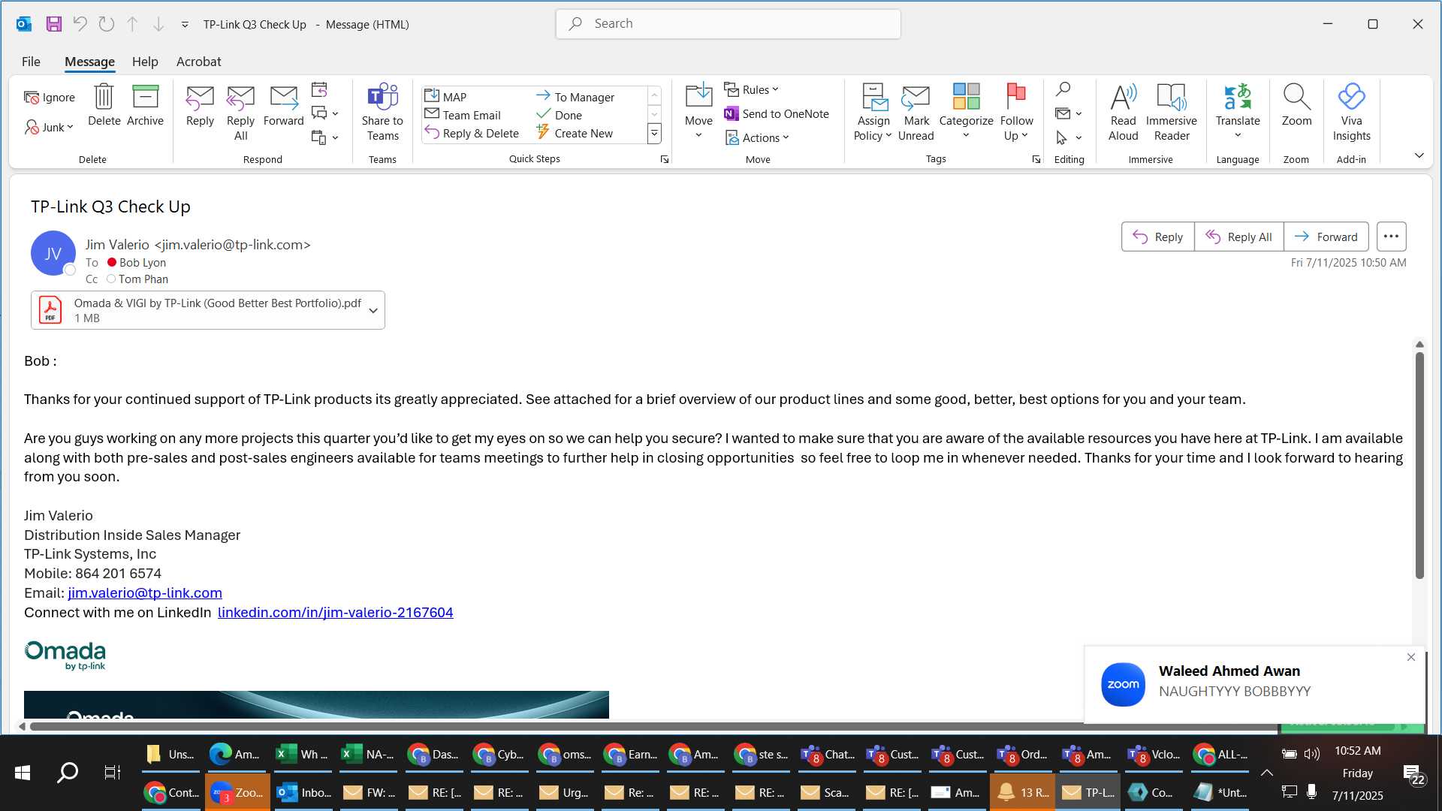This screenshot has width=1442, height=811.
Task: Click the Reply icon in the ribbon
Action: click(200, 105)
